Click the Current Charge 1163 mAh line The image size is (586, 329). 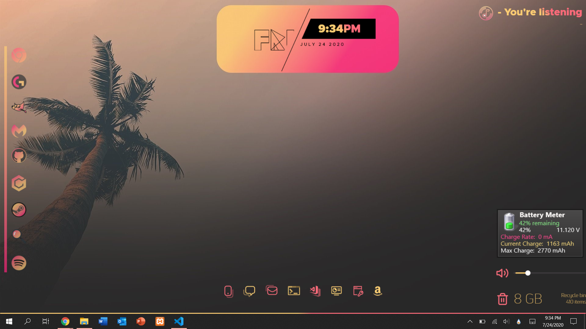(537, 244)
